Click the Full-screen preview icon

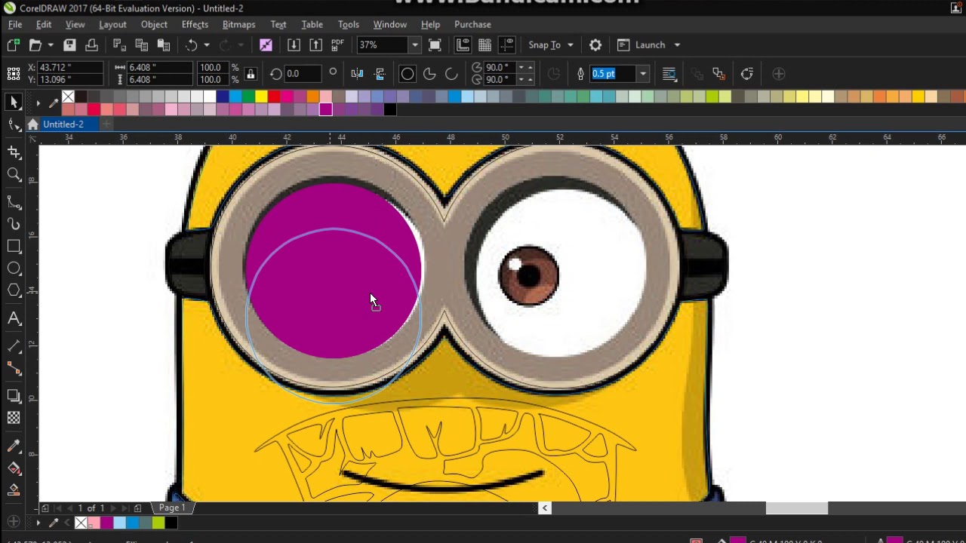(x=435, y=45)
